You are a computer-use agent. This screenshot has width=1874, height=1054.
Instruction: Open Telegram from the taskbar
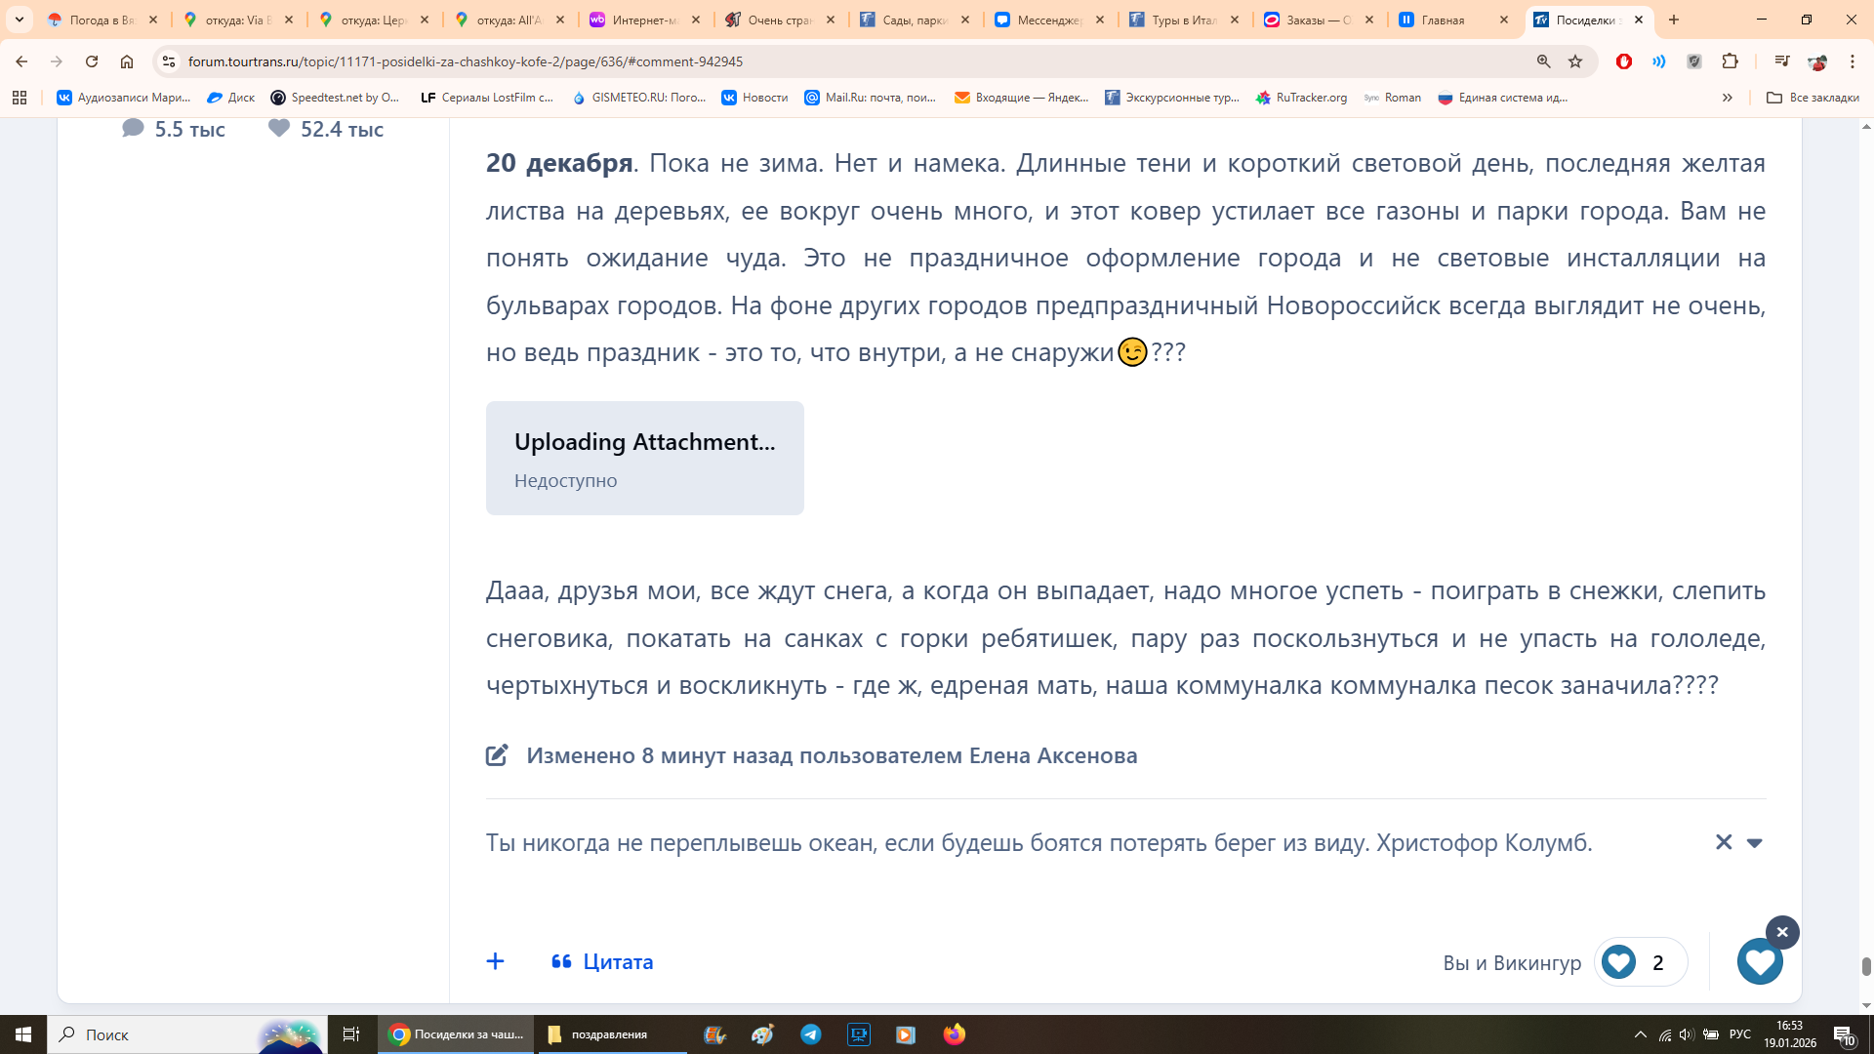[810, 1034]
